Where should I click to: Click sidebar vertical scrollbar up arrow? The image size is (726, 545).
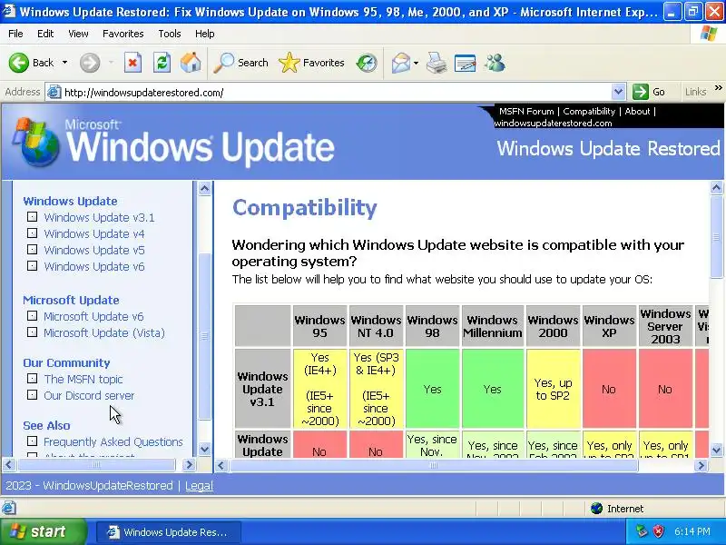205,188
